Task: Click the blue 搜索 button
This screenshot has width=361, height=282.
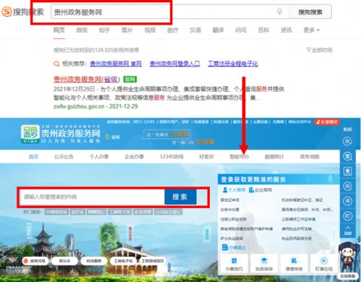Action: pos(180,197)
